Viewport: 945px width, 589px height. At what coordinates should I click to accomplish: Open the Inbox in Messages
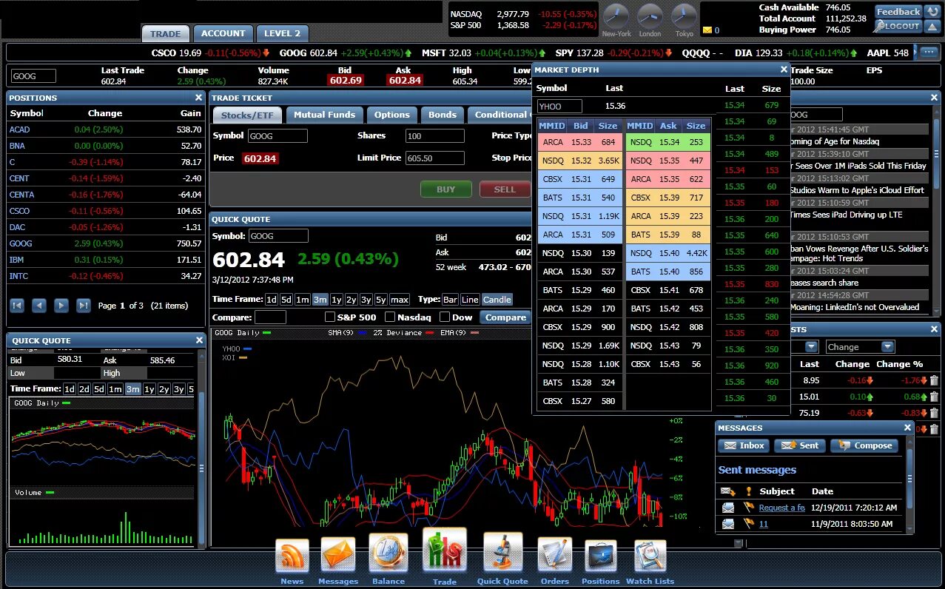pos(744,445)
